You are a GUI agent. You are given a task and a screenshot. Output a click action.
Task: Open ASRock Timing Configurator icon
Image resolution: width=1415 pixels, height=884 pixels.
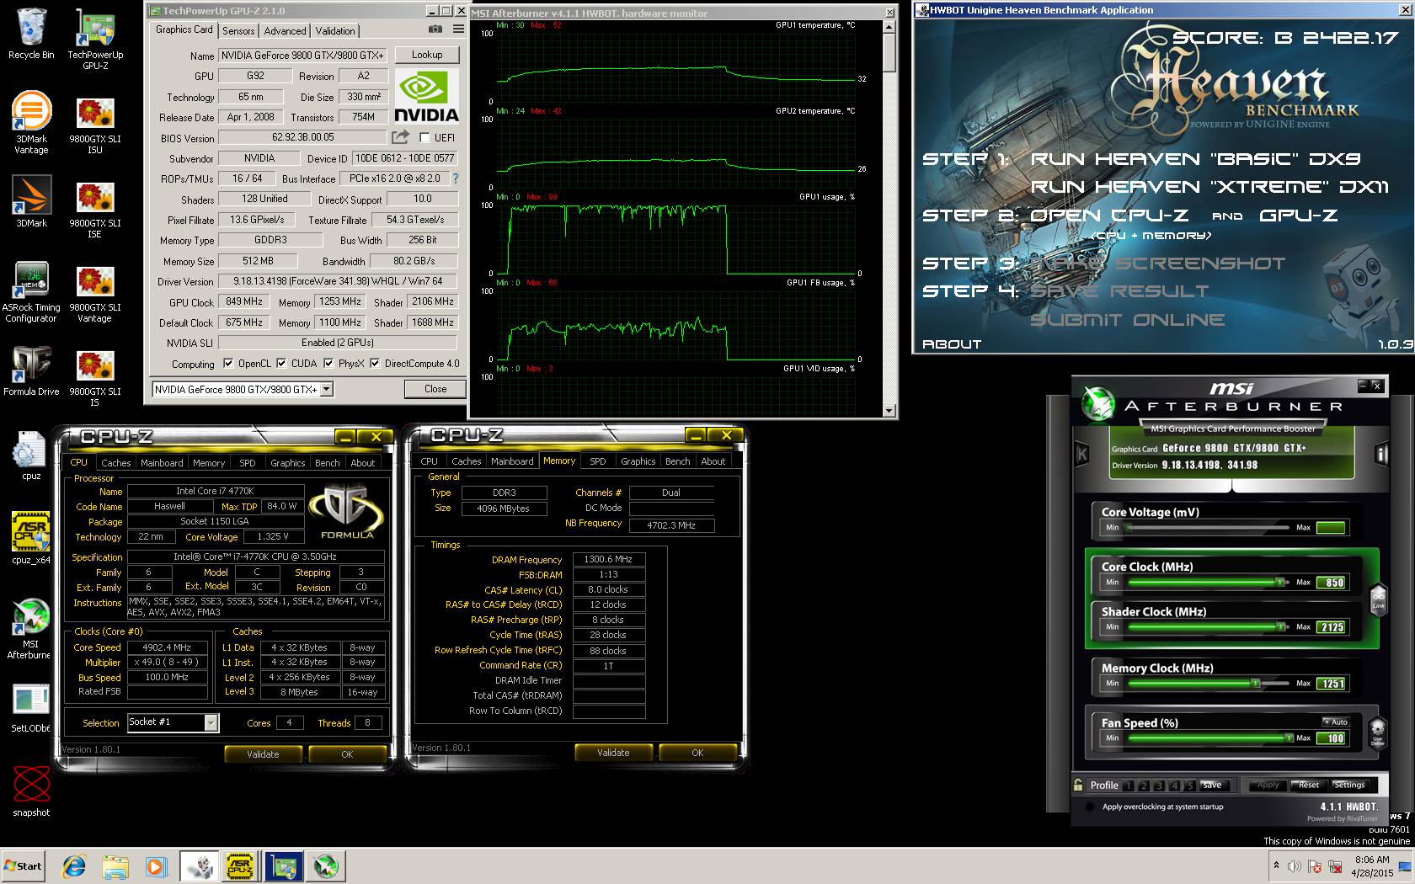coord(31,291)
